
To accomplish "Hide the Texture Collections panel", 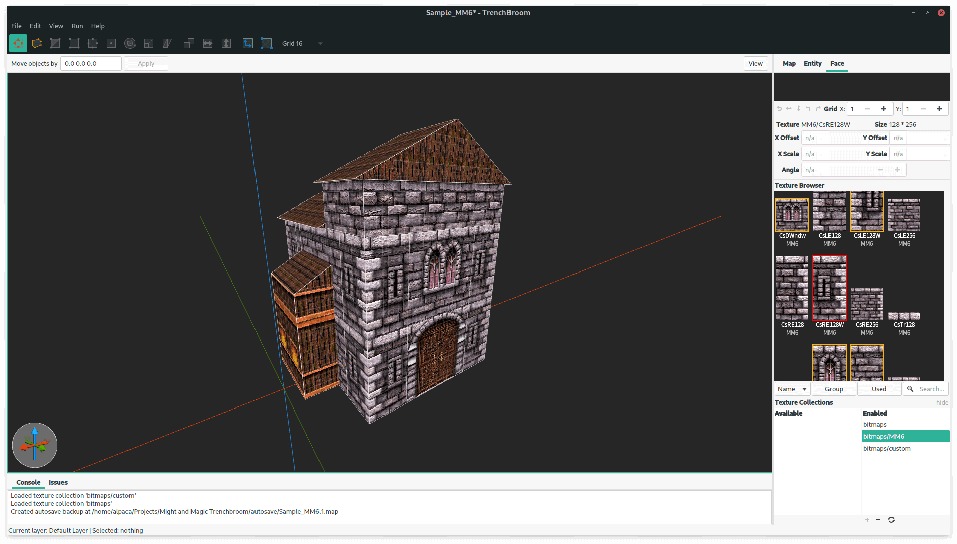I will pyautogui.click(x=942, y=402).
